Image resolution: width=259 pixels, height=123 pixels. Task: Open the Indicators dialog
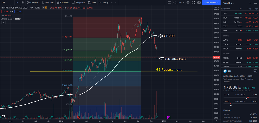[48, 3]
